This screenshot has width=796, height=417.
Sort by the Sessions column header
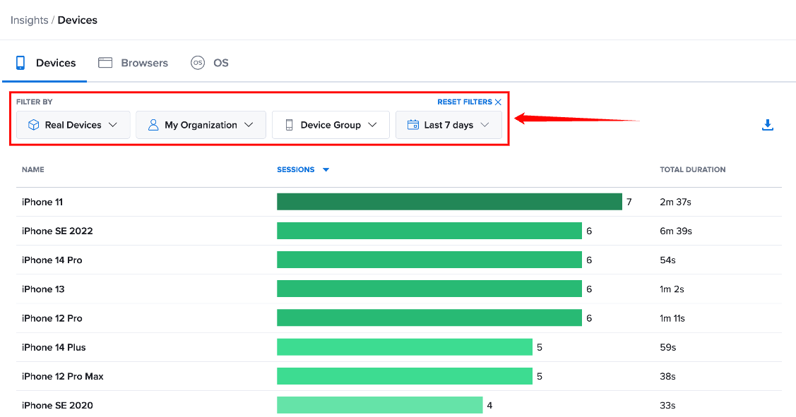click(295, 169)
